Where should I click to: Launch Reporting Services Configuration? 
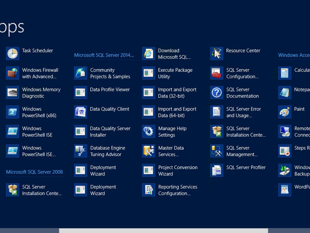pos(170,190)
